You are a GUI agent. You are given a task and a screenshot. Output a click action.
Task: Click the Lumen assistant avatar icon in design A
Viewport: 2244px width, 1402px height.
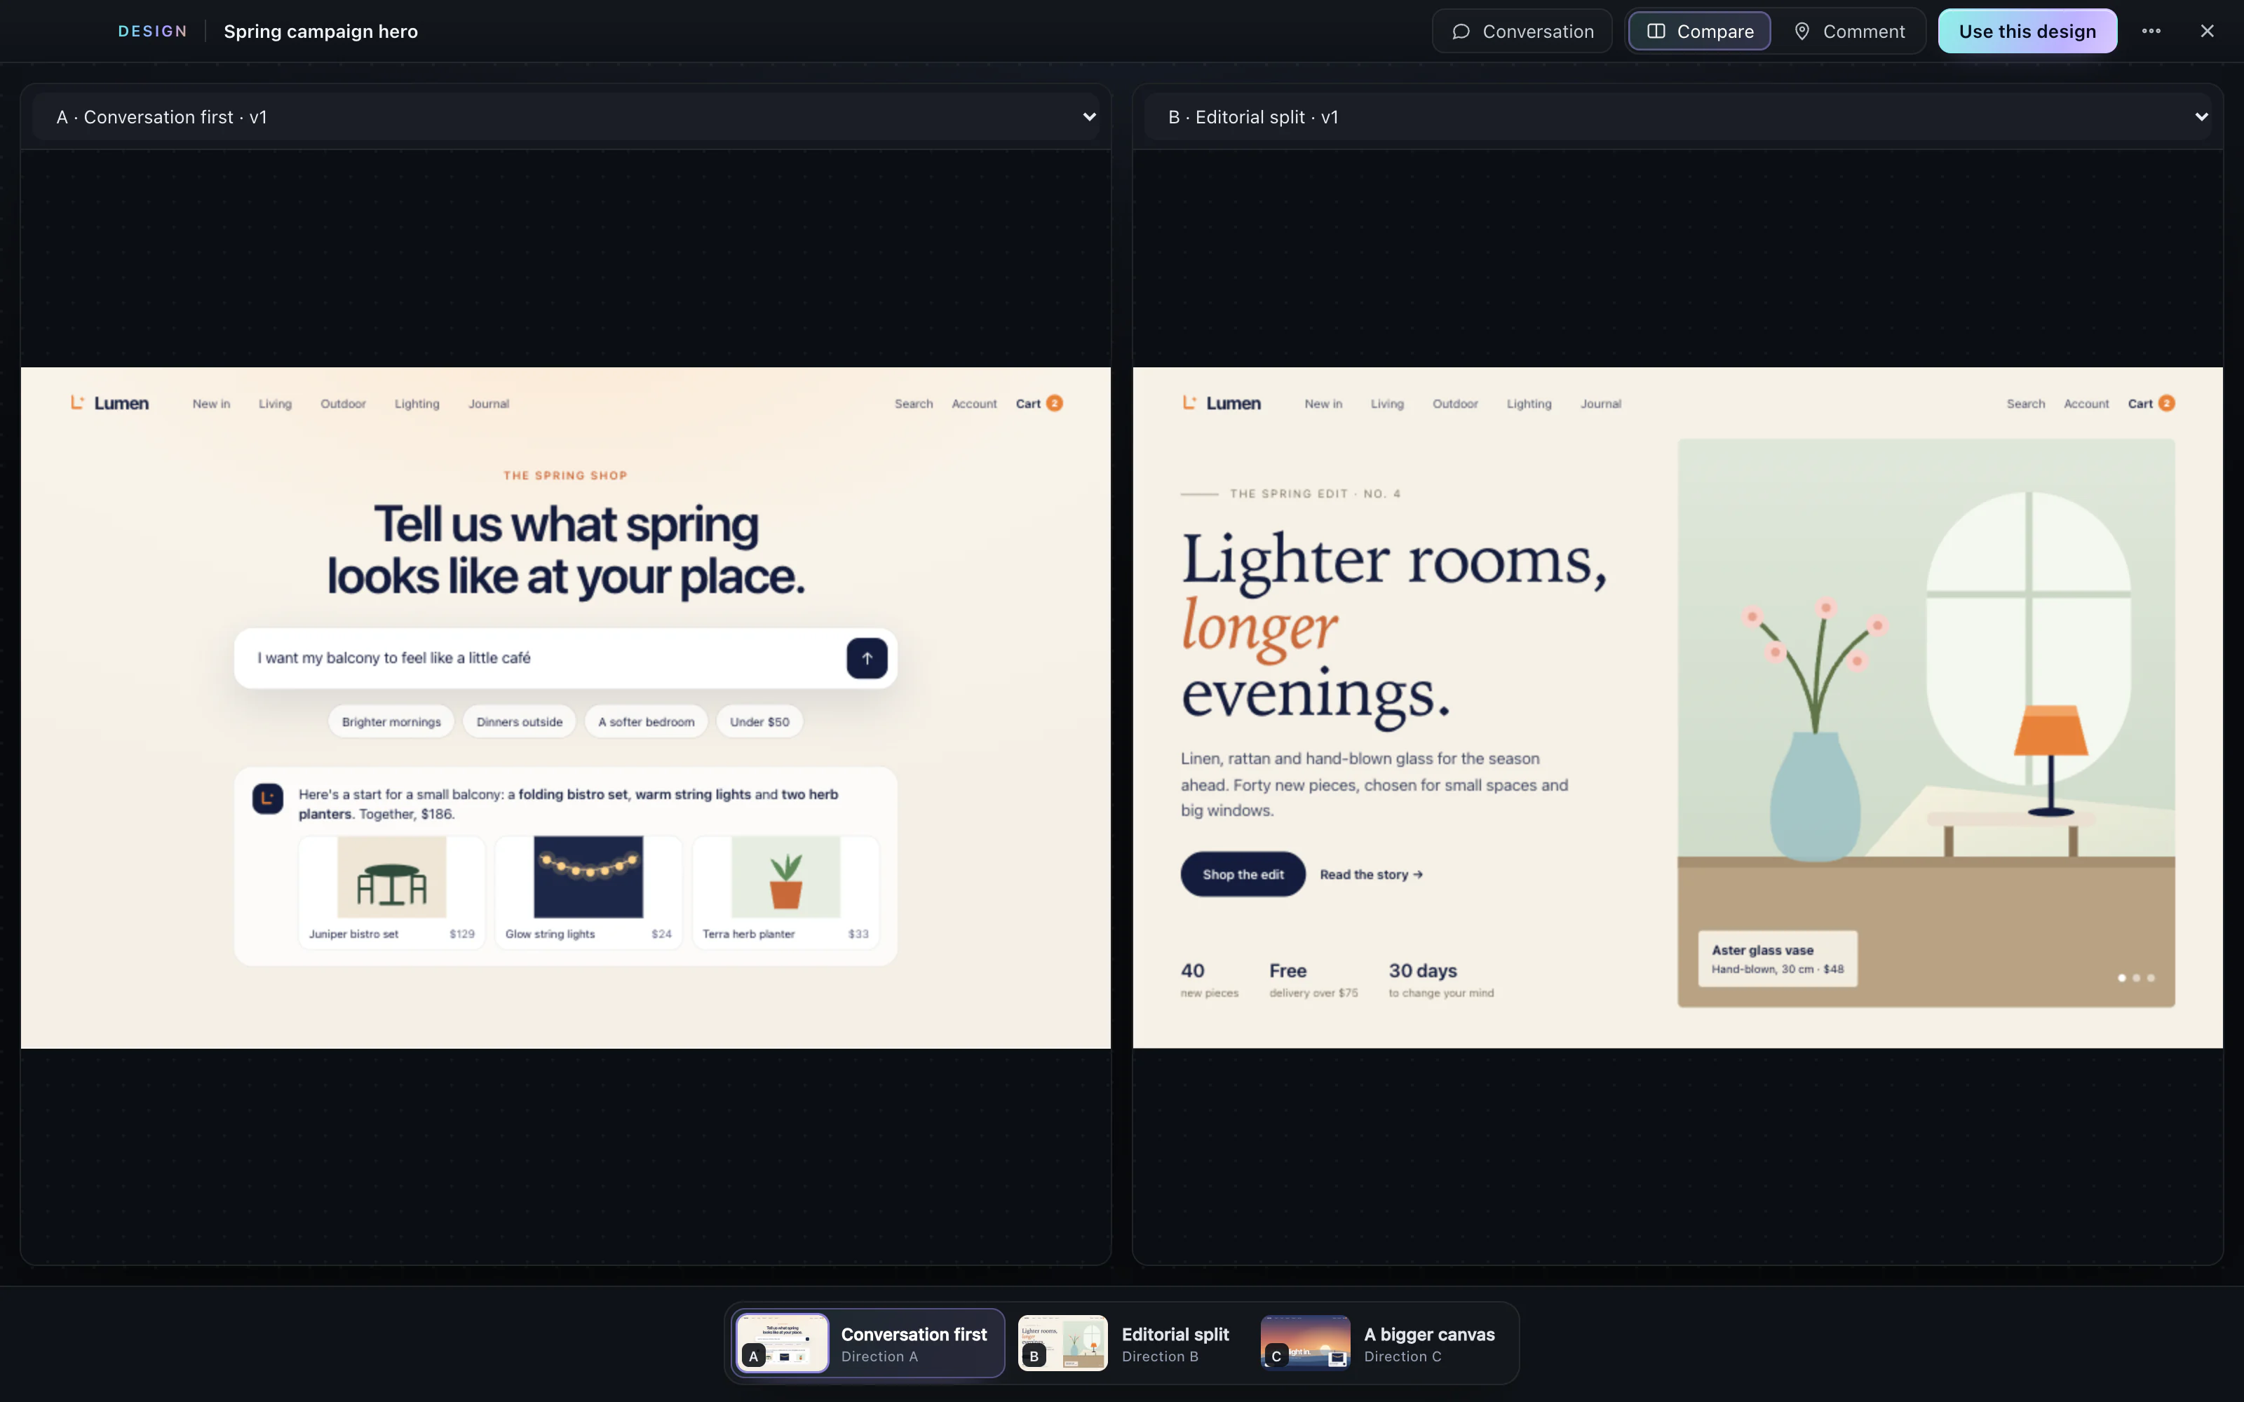coord(268,798)
